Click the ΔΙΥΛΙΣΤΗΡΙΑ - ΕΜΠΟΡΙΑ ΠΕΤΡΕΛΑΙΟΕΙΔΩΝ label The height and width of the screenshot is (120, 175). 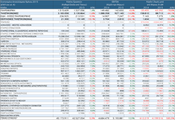click(17, 36)
